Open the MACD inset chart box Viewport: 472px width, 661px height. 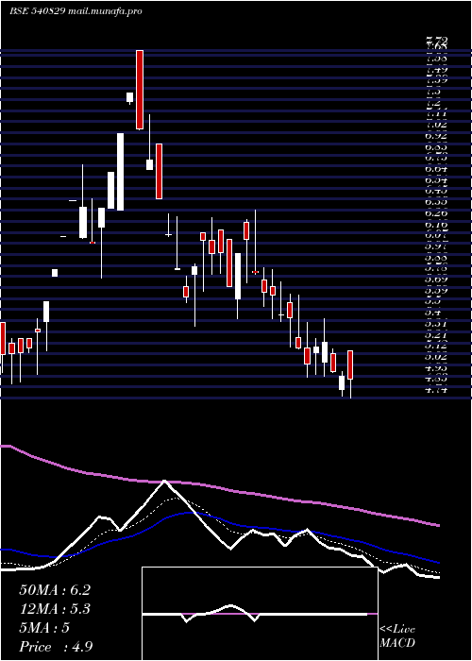(x=260, y=614)
